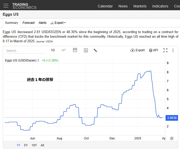This screenshot has width=180, height=153.
Task: Toggle fullscreen chart view
Action: (x=165, y=50)
